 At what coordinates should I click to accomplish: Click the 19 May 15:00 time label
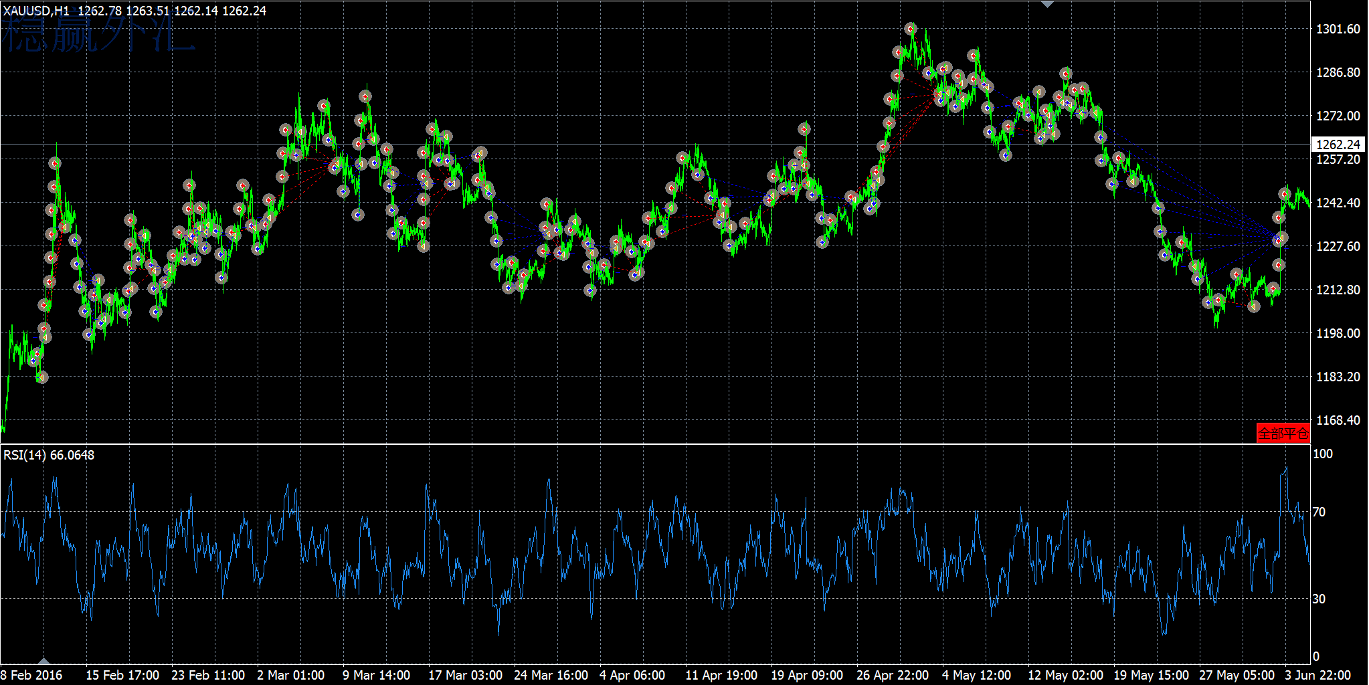point(1152,675)
